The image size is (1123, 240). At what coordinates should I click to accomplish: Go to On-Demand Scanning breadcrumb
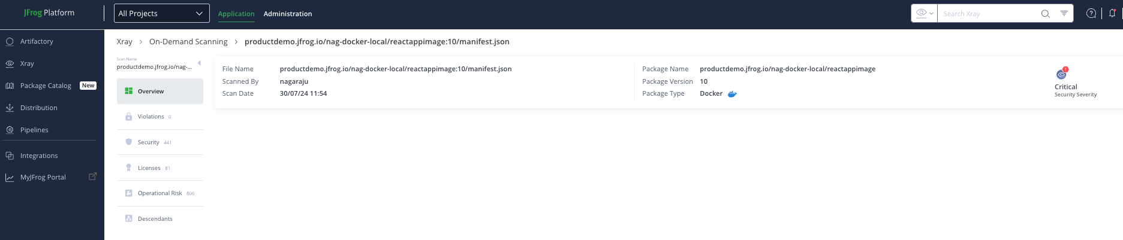coord(188,42)
